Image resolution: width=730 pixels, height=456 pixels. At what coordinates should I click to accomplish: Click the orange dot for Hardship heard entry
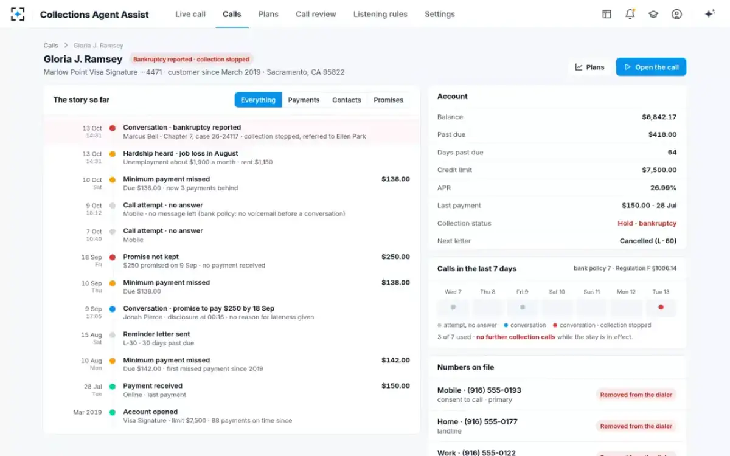tap(113, 154)
